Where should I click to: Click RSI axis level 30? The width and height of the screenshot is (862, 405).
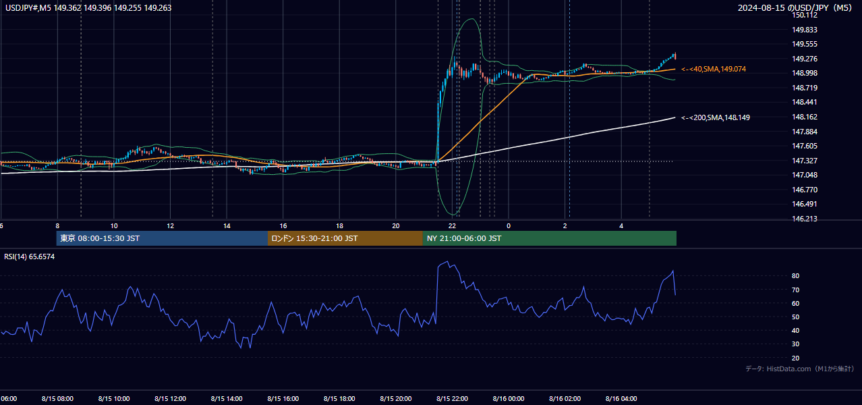click(x=796, y=344)
